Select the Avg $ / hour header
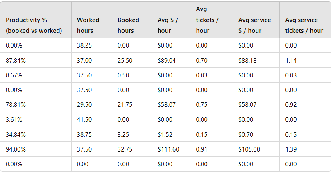Viewport: 333px width, 172px height. coord(171,20)
